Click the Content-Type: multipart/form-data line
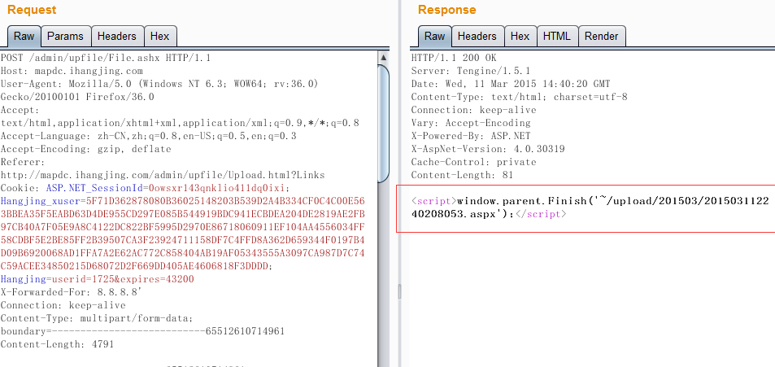Viewport: 775px width, 367px height. tap(97, 318)
